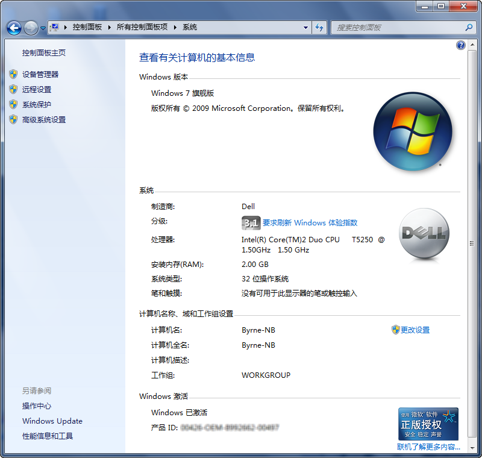Open 操作中心 link
Screen dimensions: 482x458
37,406
